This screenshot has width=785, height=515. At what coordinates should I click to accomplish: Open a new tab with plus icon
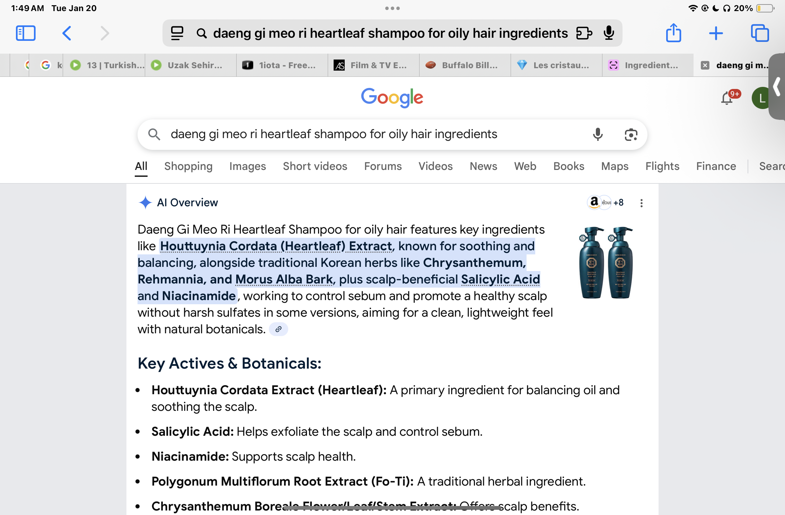pyautogui.click(x=716, y=33)
